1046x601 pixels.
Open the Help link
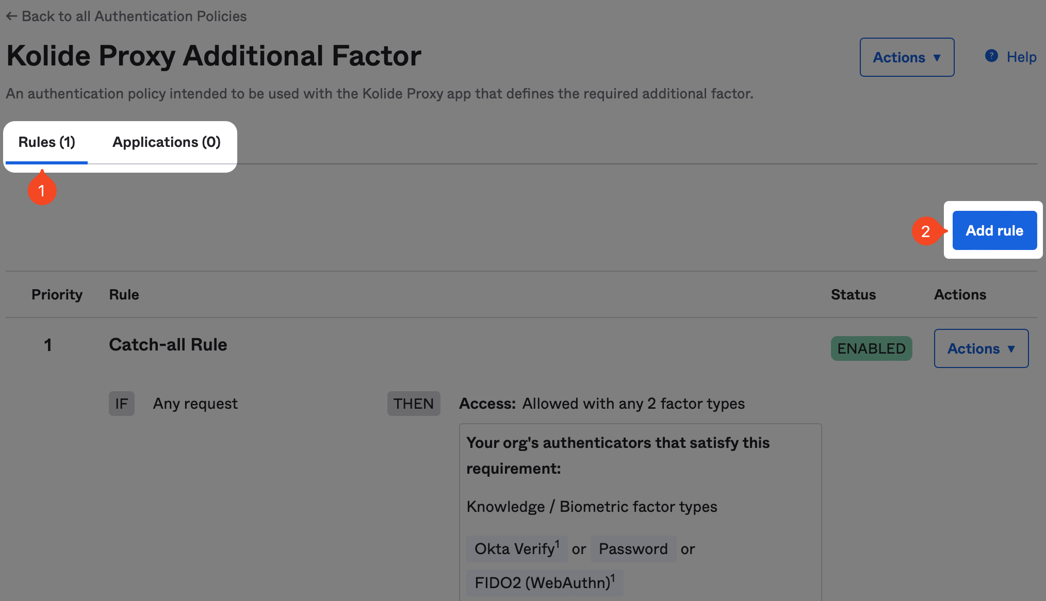pos(1021,57)
